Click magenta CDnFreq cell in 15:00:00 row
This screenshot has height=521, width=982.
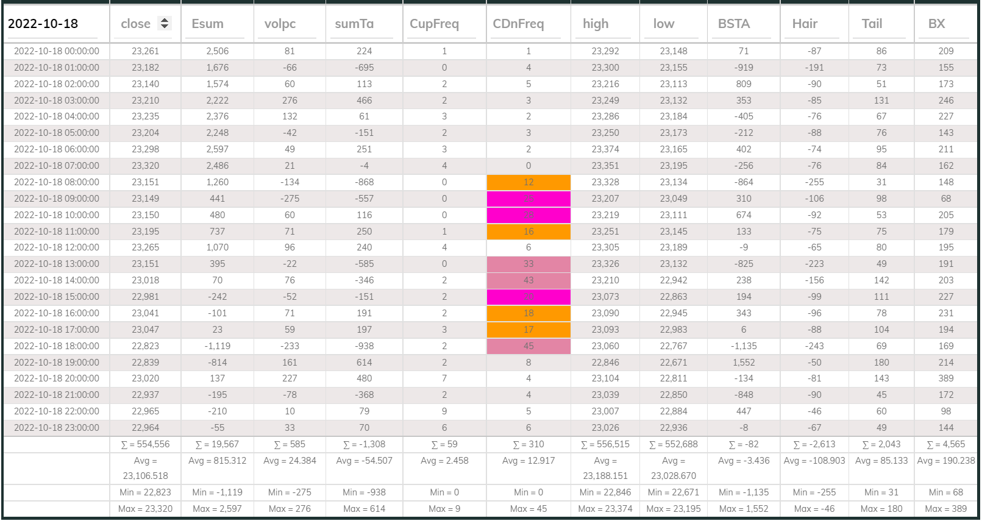(x=528, y=297)
